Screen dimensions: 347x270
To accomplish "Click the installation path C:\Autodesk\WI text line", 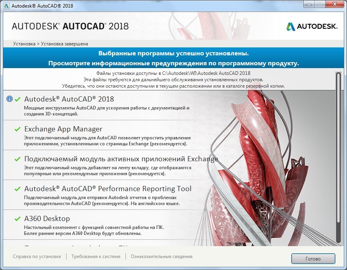I will point(174,73).
